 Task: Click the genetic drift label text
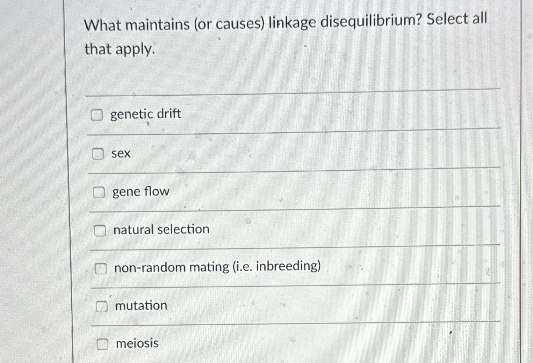[146, 114]
